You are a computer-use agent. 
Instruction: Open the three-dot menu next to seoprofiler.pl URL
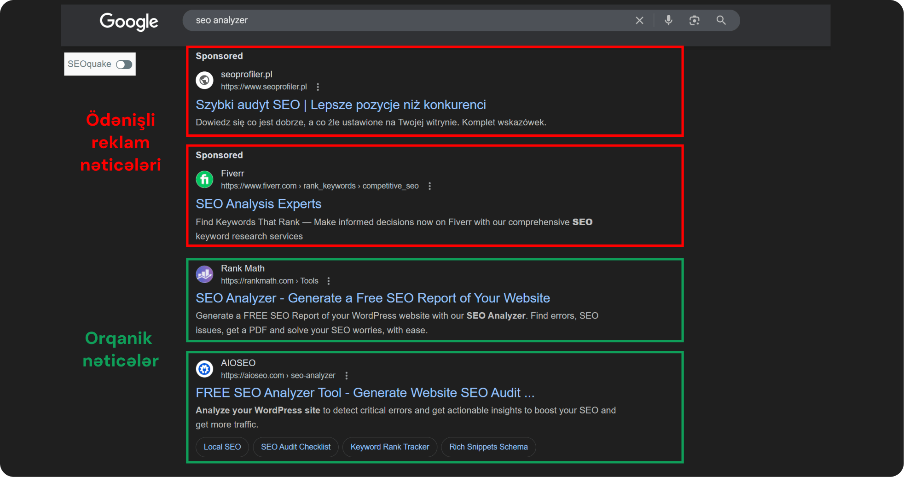pyautogui.click(x=318, y=87)
